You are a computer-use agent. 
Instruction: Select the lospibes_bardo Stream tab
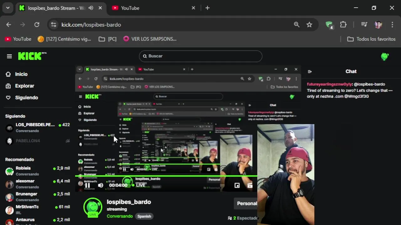tap(61, 8)
